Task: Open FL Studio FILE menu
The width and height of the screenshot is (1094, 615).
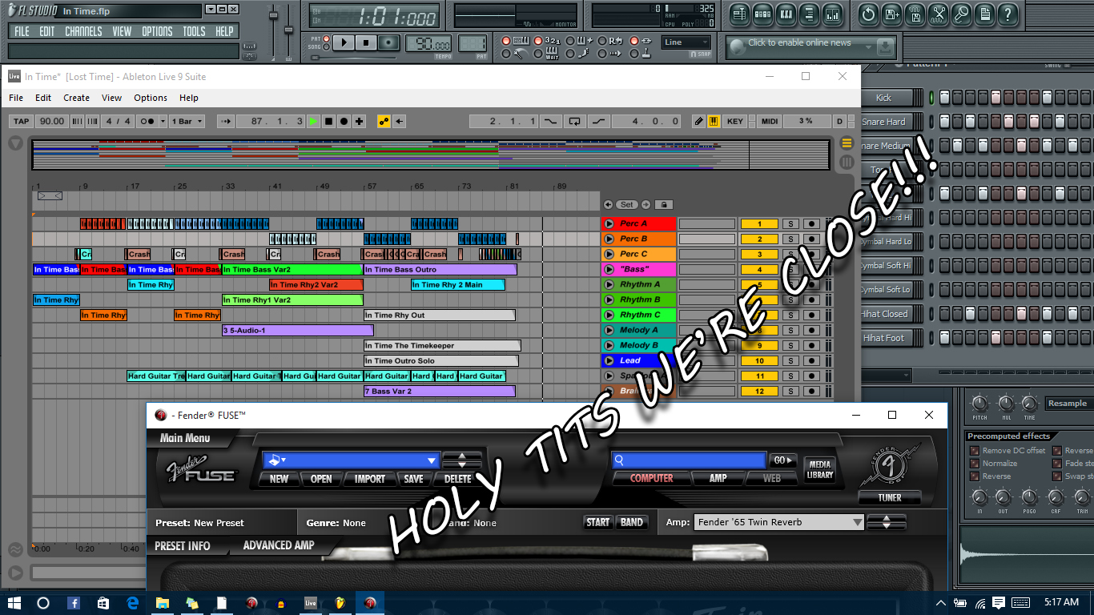Action: [22, 31]
